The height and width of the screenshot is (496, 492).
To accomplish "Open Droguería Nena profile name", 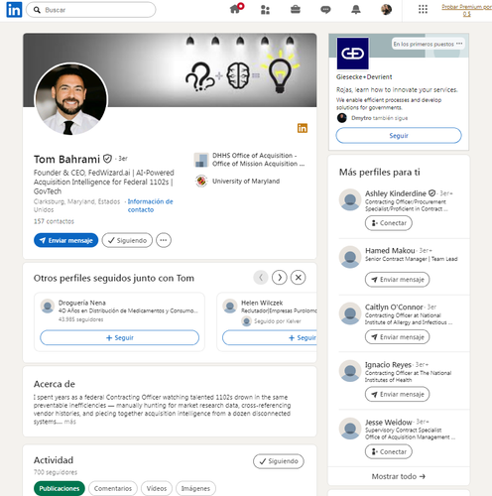I will (82, 303).
